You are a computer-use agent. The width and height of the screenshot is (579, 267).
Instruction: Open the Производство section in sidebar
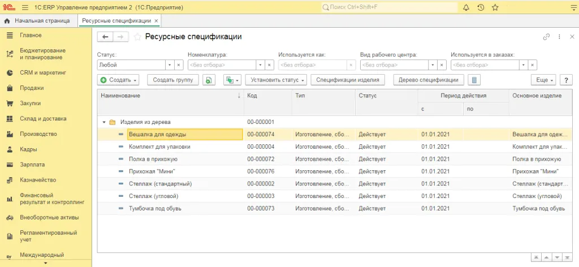(x=38, y=134)
